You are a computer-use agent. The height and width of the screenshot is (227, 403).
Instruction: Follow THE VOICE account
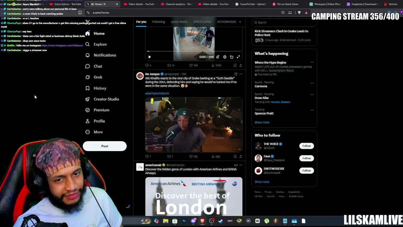pyautogui.click(x=306, y=146)
